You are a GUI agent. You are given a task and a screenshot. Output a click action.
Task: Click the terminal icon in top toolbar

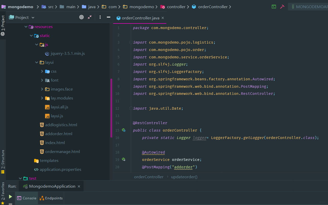click(274, 7)
